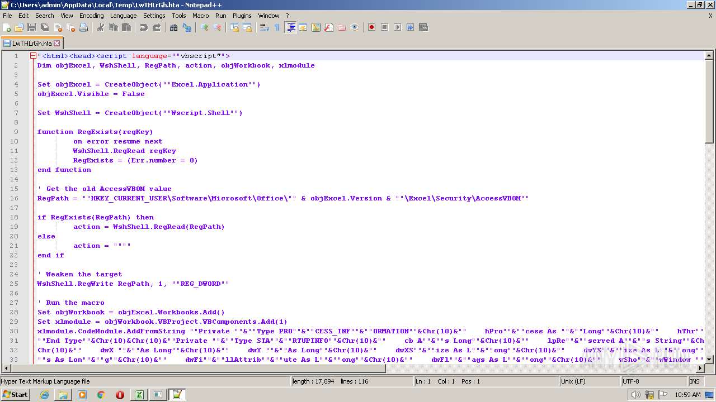Viewport: 716px width, 402px height.
Task: Click the UTF-8 encoding status field
Action: tap(654, 381)
